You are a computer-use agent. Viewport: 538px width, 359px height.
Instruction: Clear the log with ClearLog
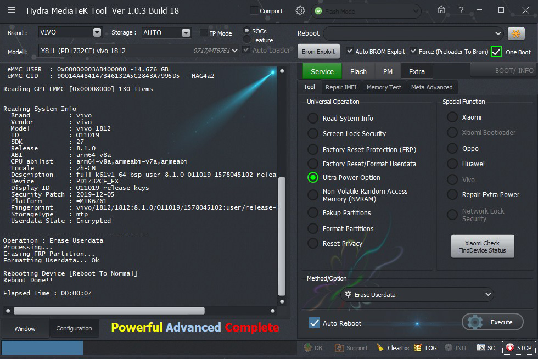click(x=393, y=348)
